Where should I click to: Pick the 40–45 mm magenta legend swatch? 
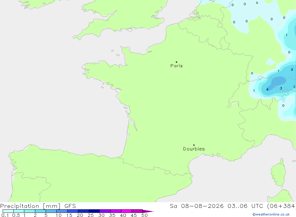(126, 211)
